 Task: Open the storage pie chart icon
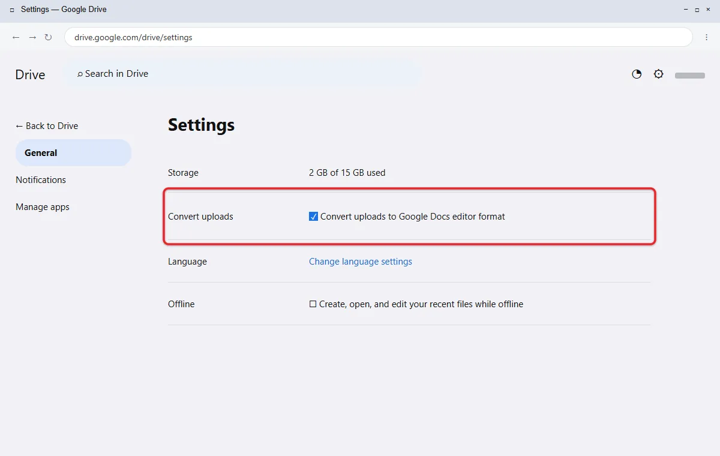(637, 74)
